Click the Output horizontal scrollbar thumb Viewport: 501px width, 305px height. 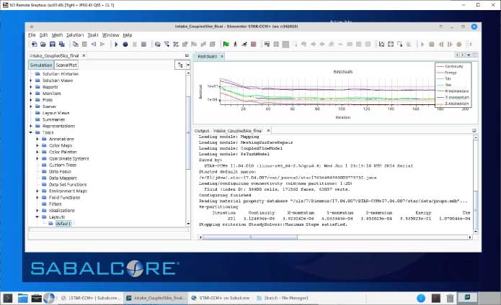tap(250, 237)
